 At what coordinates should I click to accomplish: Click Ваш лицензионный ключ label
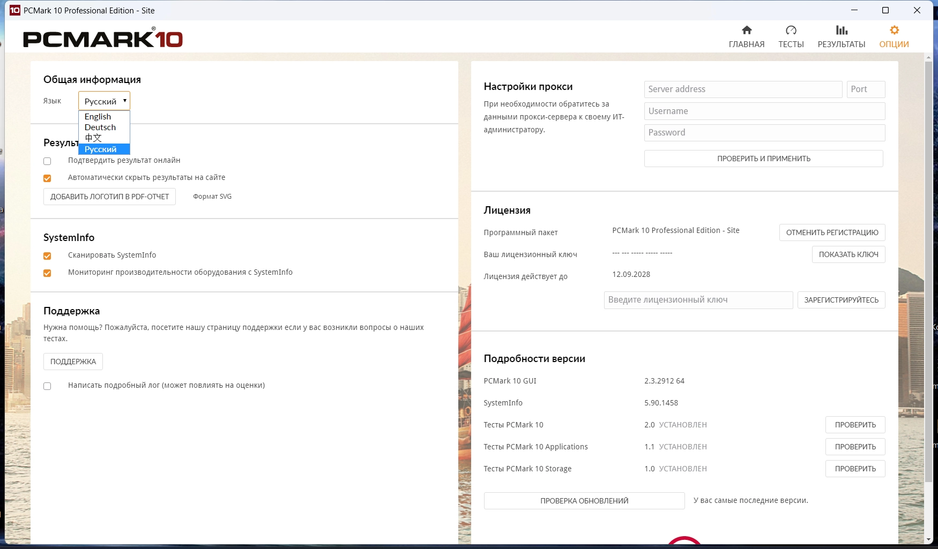pyautogui.click(x=530, y=254)
